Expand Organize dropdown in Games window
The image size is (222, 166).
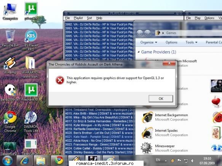pos(149,42)
